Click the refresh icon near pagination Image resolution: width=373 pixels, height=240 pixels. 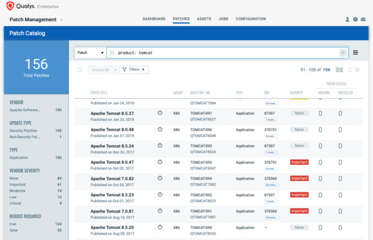(x=350, y=70)
